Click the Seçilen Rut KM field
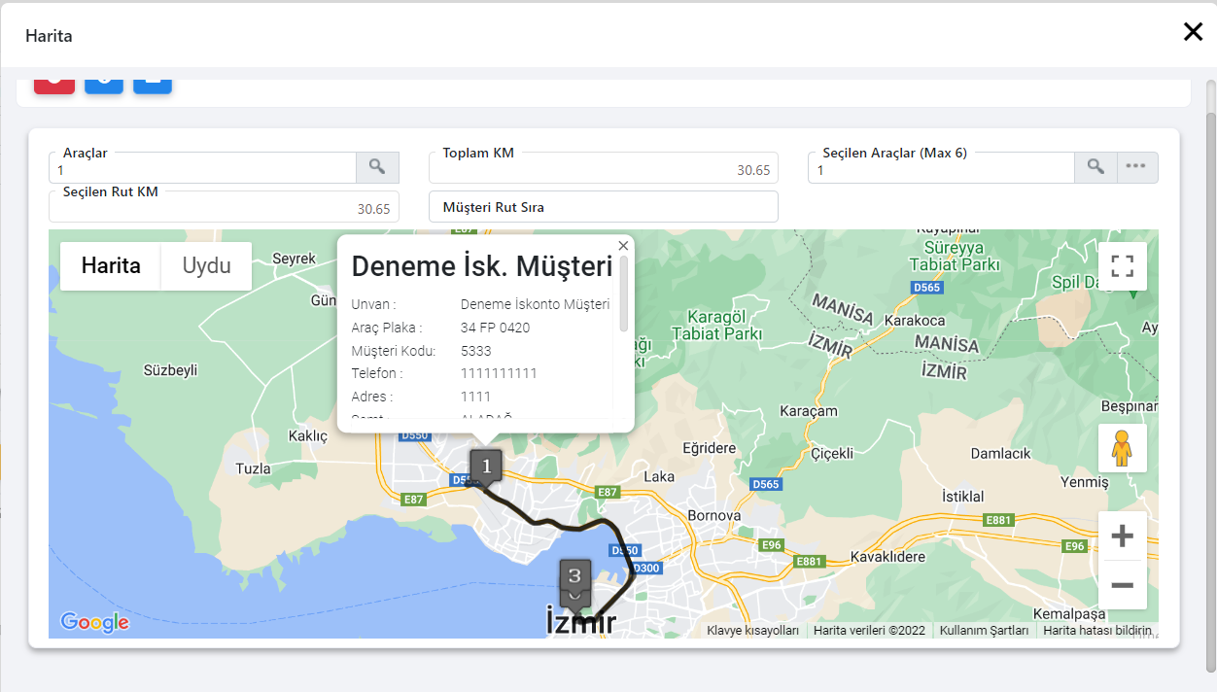Screen dimensions: 1217x692 click(224, 207)
